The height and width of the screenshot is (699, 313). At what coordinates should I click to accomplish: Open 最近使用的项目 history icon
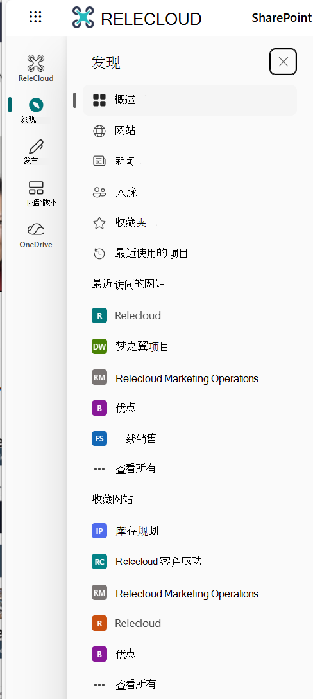point(99,254)
